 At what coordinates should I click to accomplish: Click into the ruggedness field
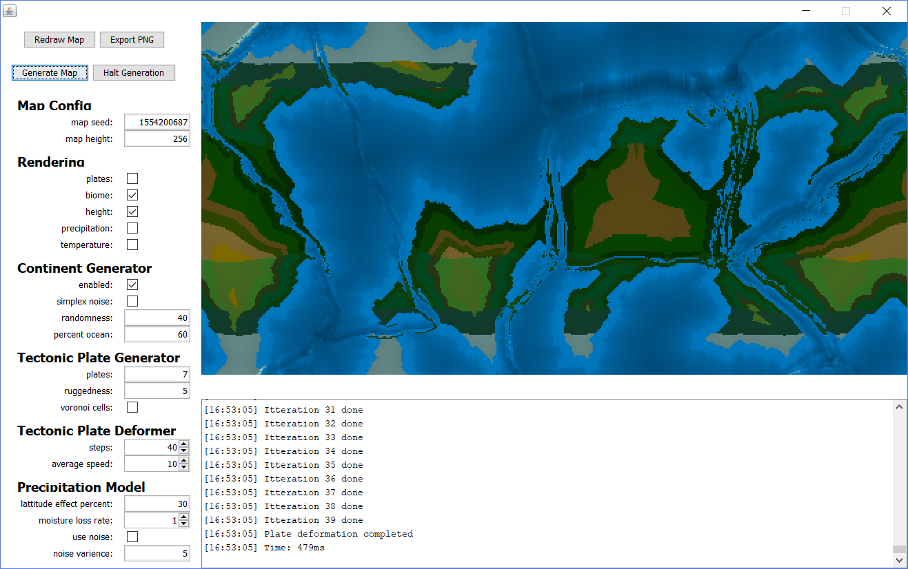click(x=157, y=391)
